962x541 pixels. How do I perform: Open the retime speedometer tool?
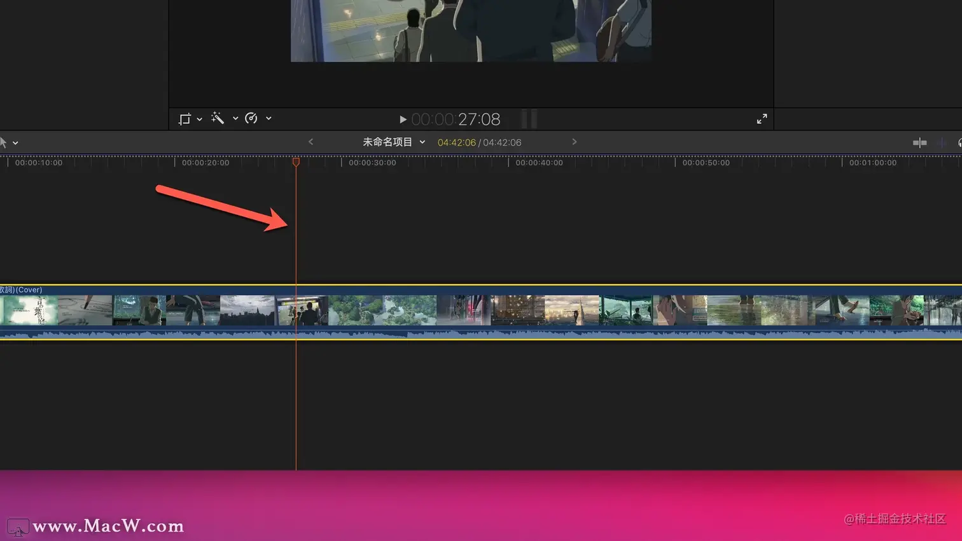pos(251,118)
